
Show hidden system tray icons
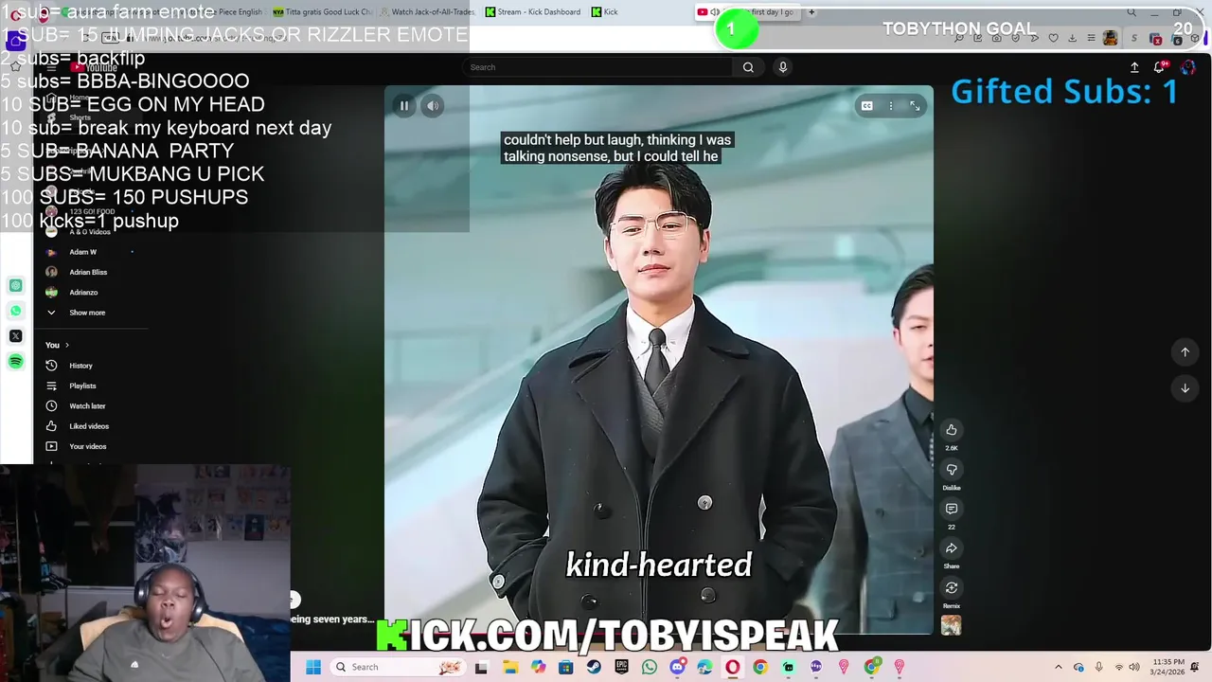(x=1059, y=667)
